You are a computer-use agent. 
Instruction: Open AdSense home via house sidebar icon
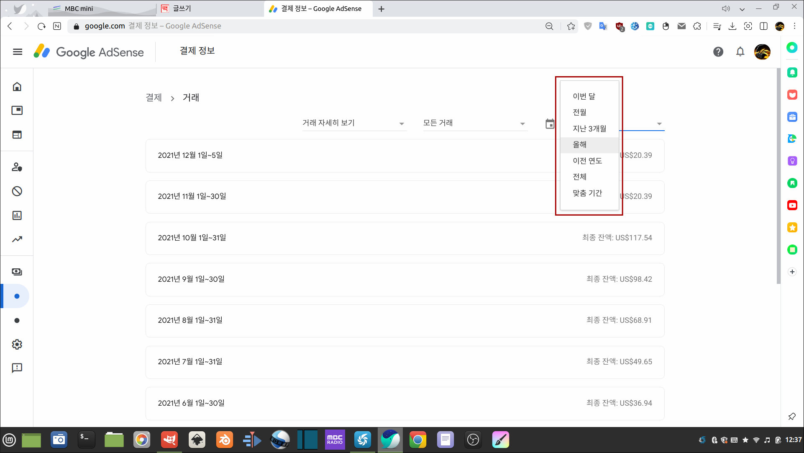click(x=17, y=87)
